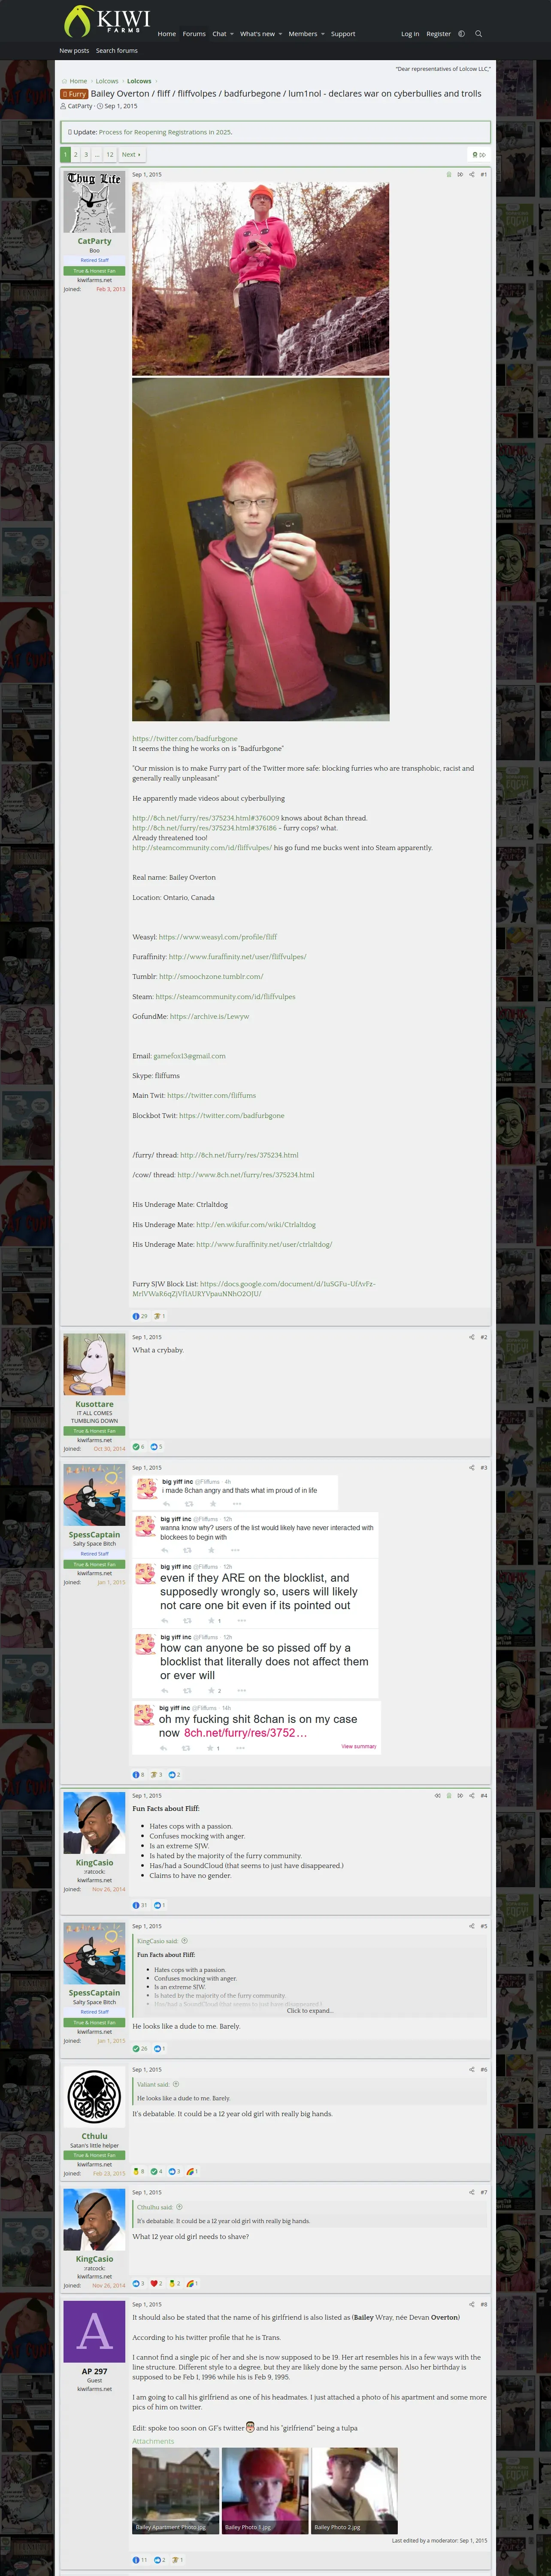The image size is (551, 2576).
Task: Click the Furry tag label icon
Action: 74,94
